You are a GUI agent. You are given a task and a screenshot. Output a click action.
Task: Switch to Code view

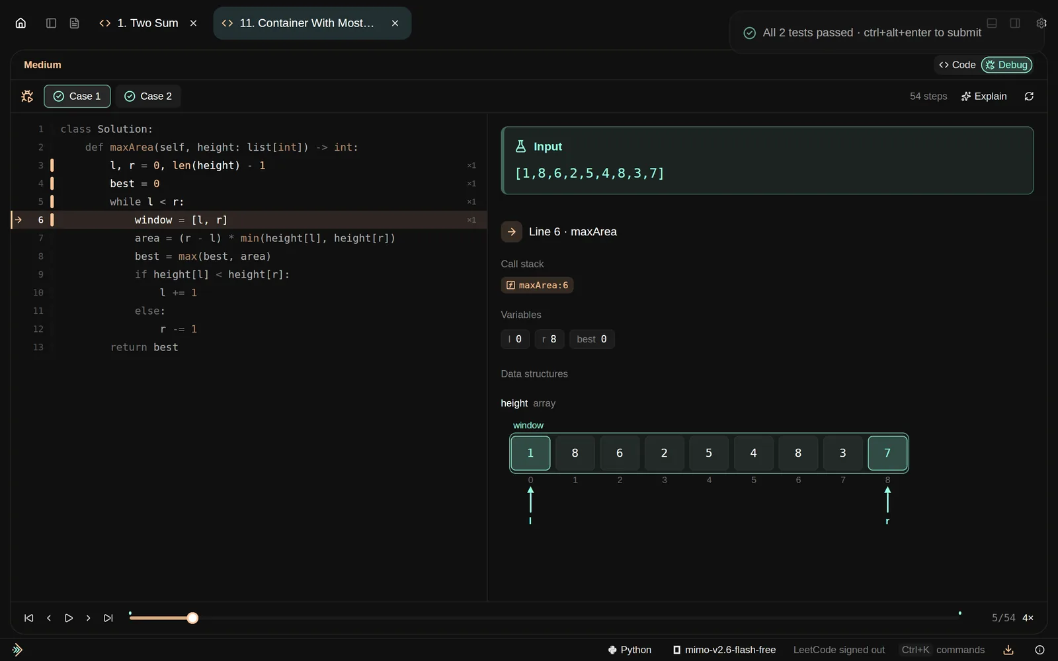[x=957, y=65]
